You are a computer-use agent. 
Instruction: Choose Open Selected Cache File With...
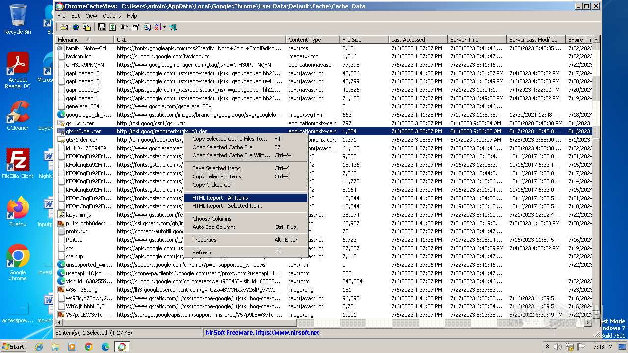pyautogui.click(x=246, y=155)
